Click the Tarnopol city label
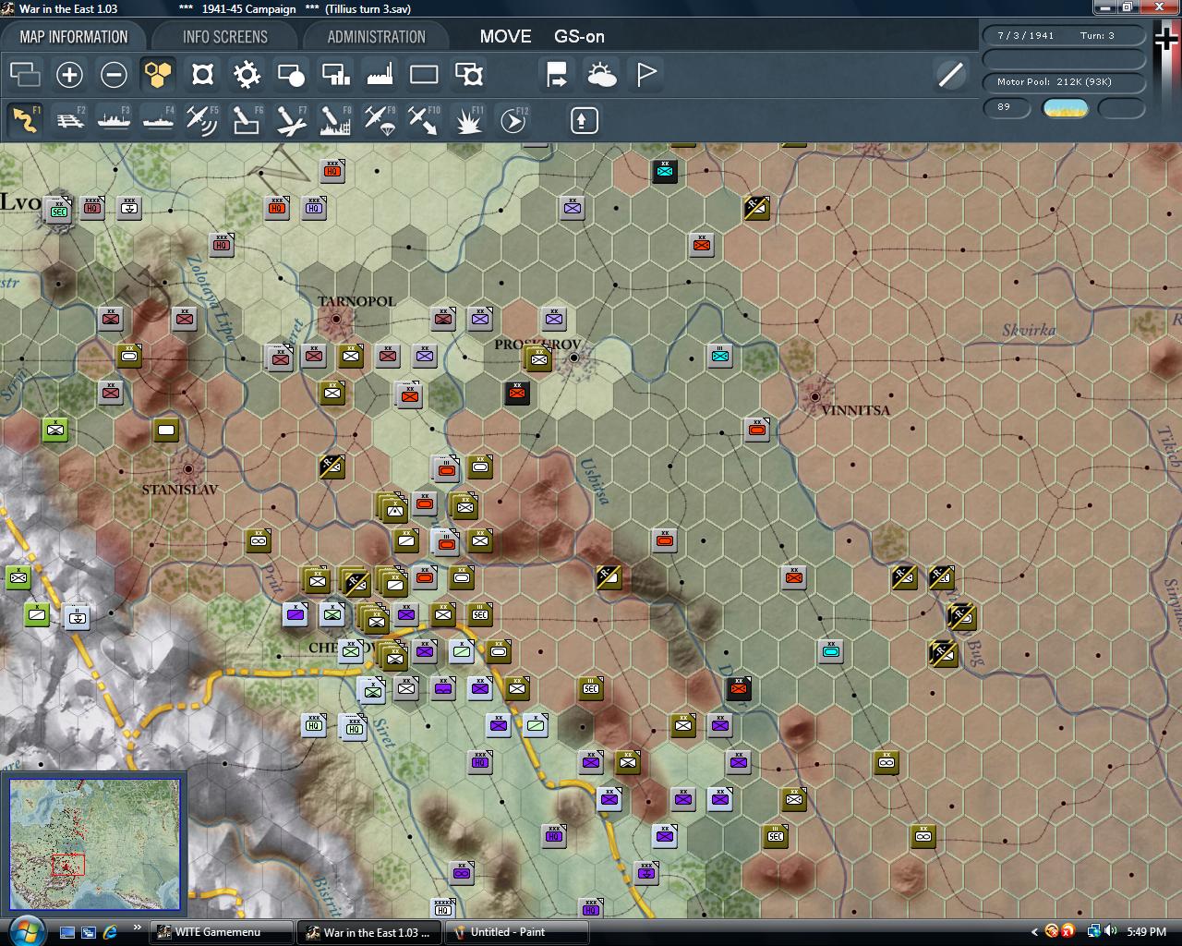 (356, 301)
